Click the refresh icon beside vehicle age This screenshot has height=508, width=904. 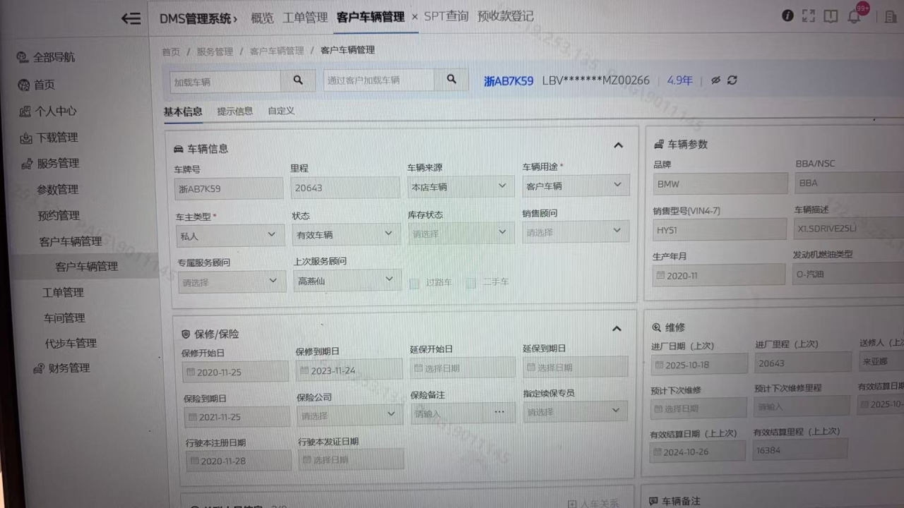coord(732,80)
